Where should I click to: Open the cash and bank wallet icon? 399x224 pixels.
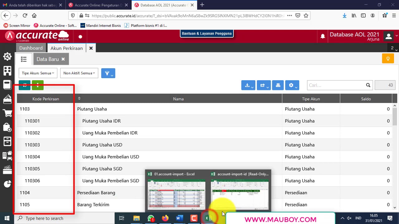7,99
